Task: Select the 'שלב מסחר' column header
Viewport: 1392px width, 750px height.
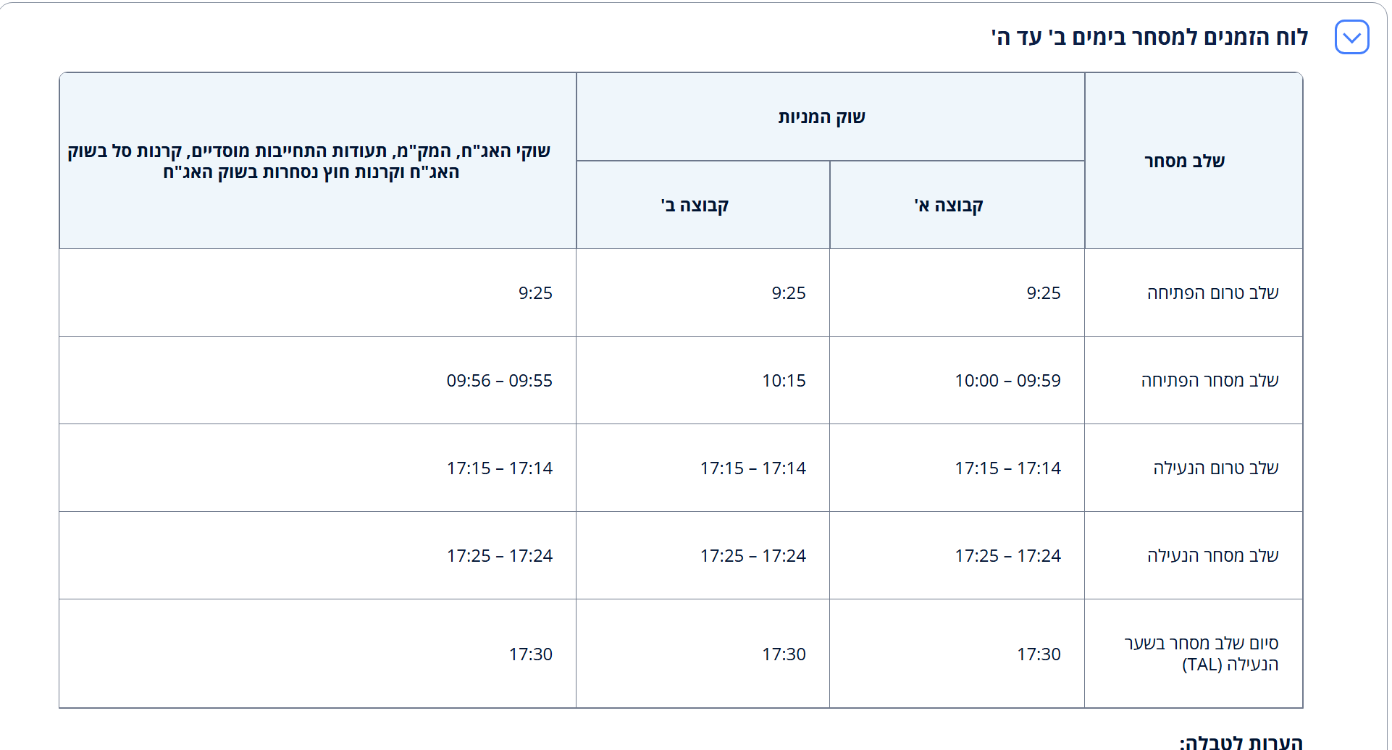Action: 1184,161
